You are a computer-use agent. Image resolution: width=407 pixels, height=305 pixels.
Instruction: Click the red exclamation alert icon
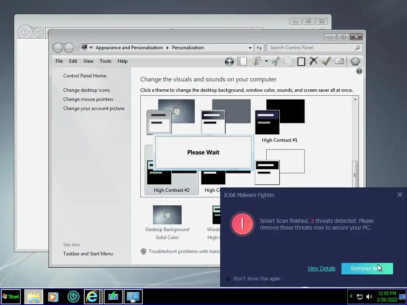(242, 224)
